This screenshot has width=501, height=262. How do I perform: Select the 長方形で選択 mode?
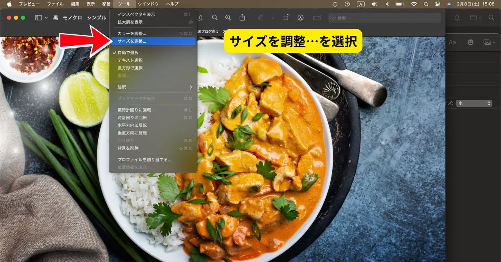pyautogui.click(x=130, y=68)
